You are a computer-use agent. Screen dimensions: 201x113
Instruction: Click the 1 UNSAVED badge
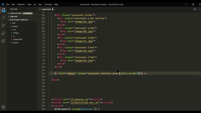click(28, 13)
